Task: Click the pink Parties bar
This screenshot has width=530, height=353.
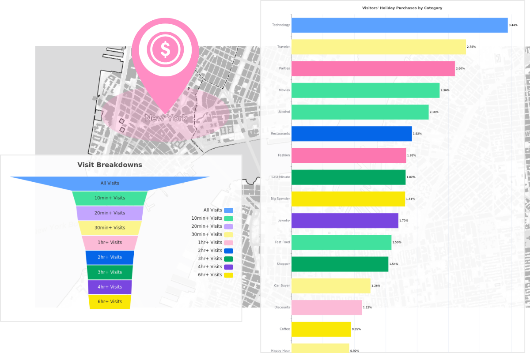Action: (373, 68)
